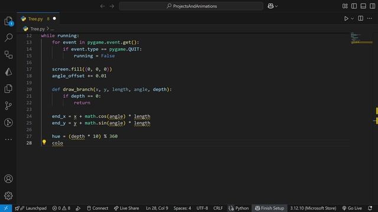This screenshot has width=378, height=212.
Task: Run the Python file
Action: (346, 18)
